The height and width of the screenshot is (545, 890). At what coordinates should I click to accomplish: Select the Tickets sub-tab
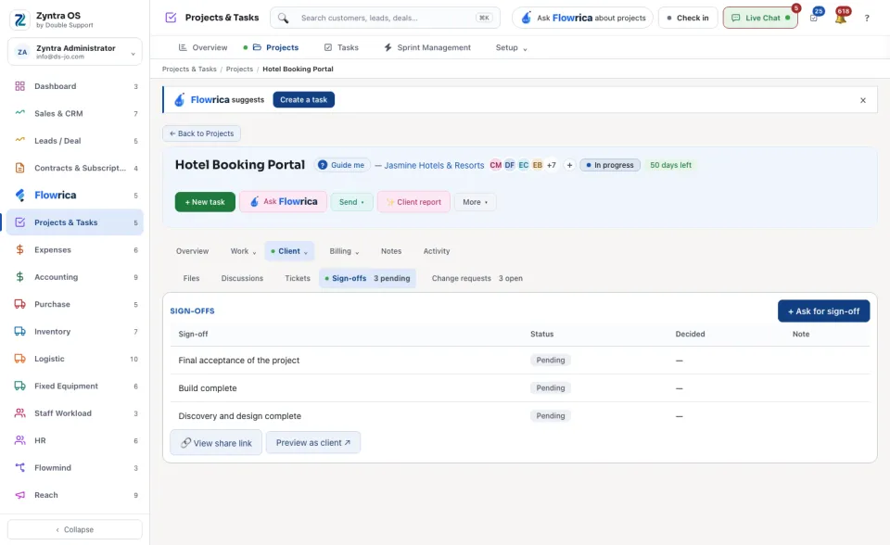tap(298, 278)
